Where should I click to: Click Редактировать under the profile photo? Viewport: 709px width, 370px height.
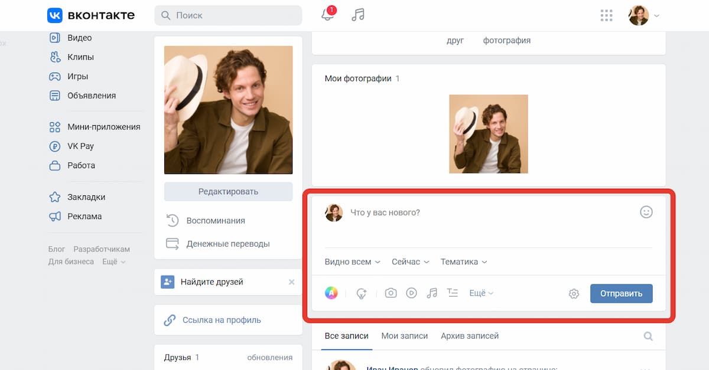coord(228,191)
